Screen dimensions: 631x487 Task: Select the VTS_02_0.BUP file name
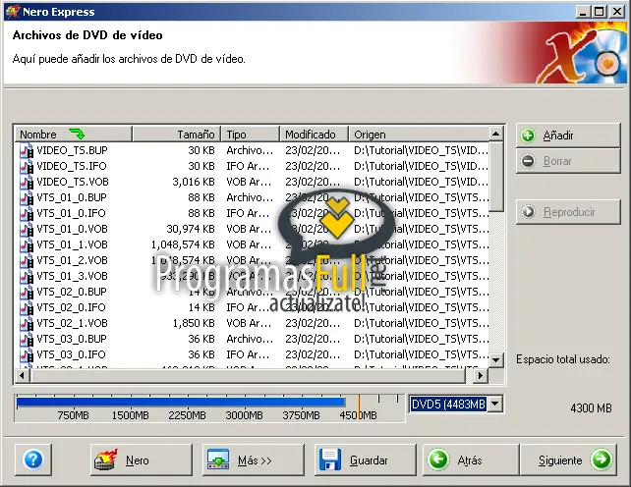[x=72, y=292]
